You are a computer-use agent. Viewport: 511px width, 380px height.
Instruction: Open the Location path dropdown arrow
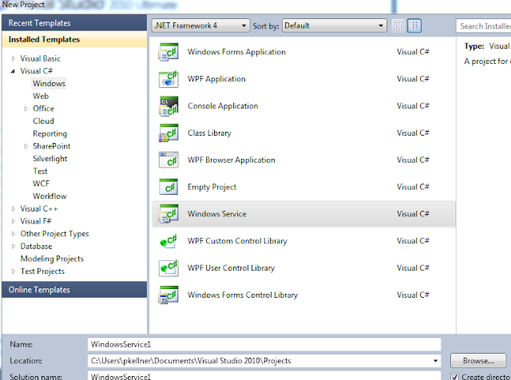435,361
